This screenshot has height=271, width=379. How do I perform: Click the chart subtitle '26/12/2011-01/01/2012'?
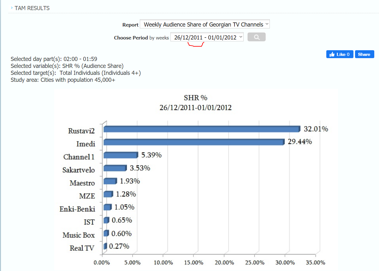tap(196, 108)
